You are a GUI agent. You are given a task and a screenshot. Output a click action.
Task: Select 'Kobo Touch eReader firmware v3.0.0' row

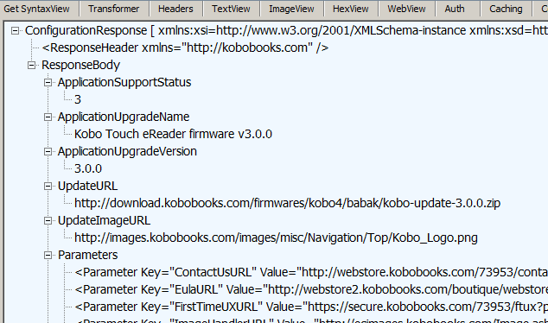tap(173, 134)
